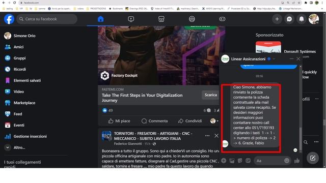Click the Create plus button
This screenshot has width=326, height=183.
point(277,19)
